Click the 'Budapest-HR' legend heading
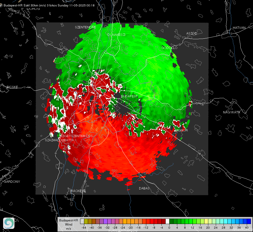Screen dimensions: 253x232 pos(68,220)
